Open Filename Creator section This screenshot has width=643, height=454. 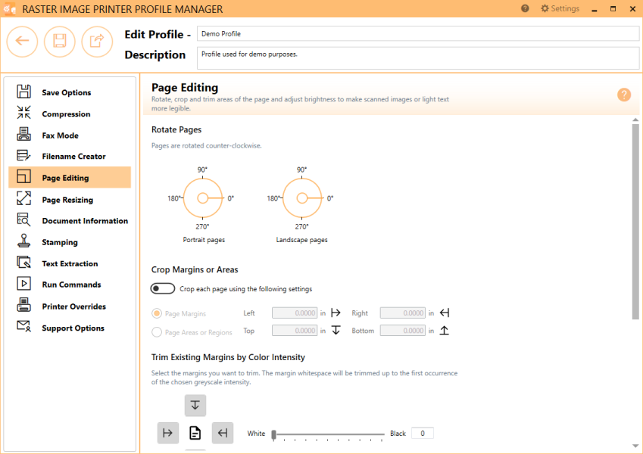click(x=70, y=156)
